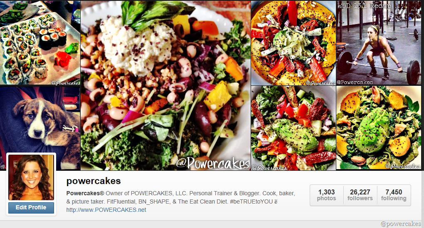Click the #beTRUEtoYOU hashtag

pos(251,201)
